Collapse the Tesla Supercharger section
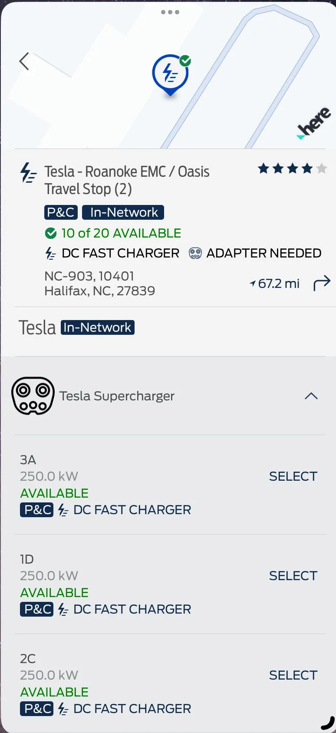Screen dimensions: 336x733 pyautogui.click(x=311, y=396)
